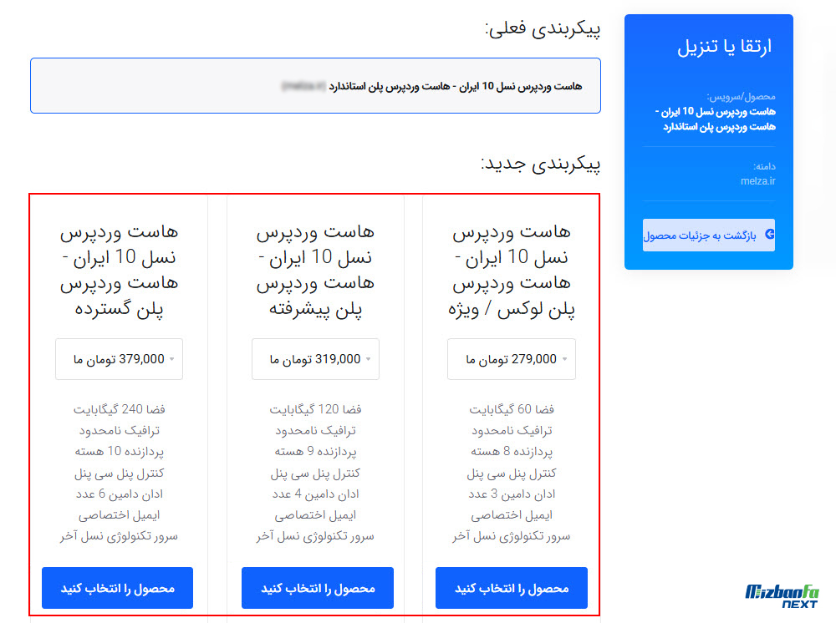The image size is (836, 623).
Task: Open the 279,000 تومان price dropdown
Action: [512, 359]
